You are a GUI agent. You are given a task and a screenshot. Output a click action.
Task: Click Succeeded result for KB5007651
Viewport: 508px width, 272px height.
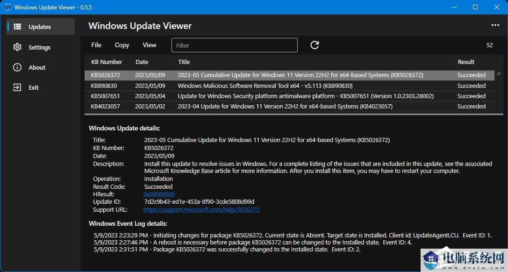tap(472, 96)
